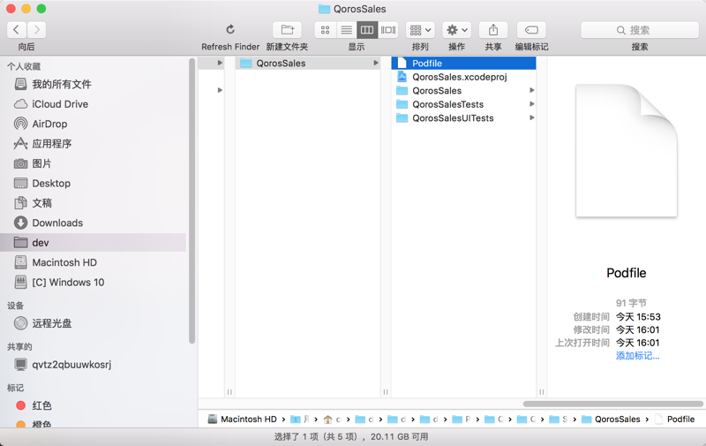Screen dimensions: 706x446
Task: Click the P folder in path bar
Action: point(462,420)
